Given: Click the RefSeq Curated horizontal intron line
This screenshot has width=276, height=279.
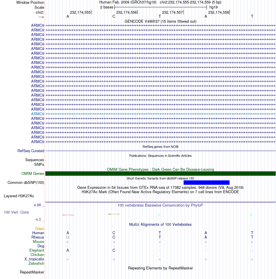Looking at the screenshot, I should click(160, 151).
